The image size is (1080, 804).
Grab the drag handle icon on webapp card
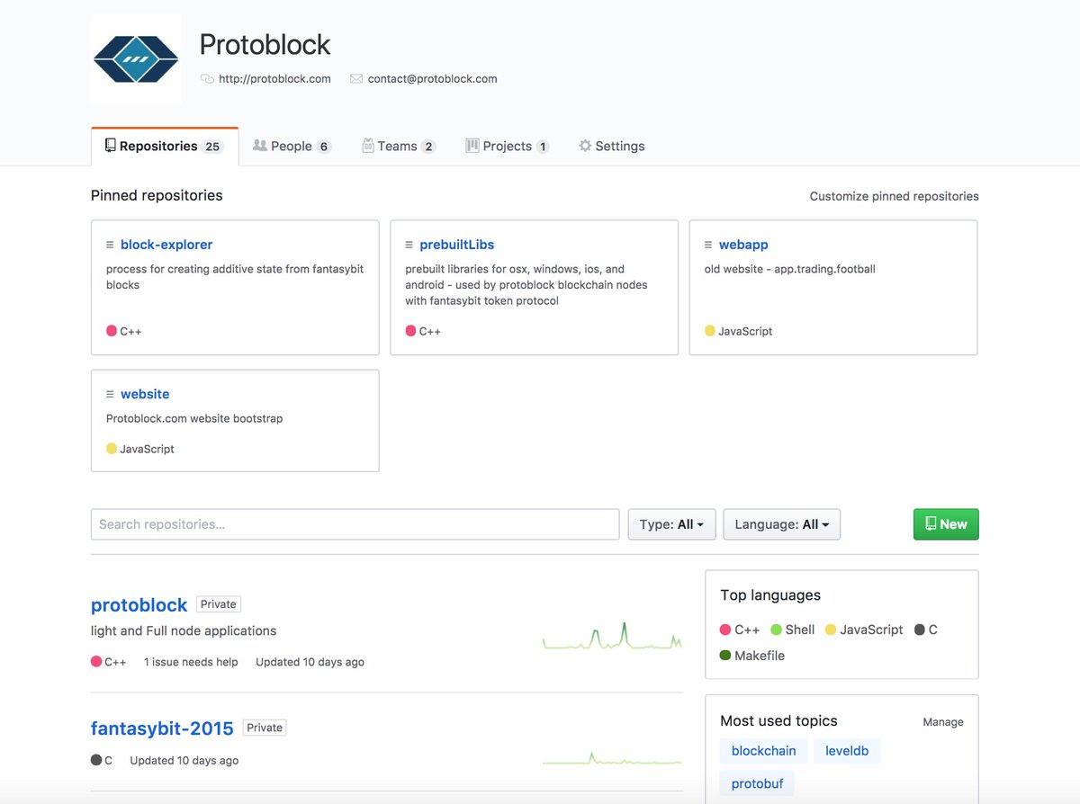click(x=708, y=245)
